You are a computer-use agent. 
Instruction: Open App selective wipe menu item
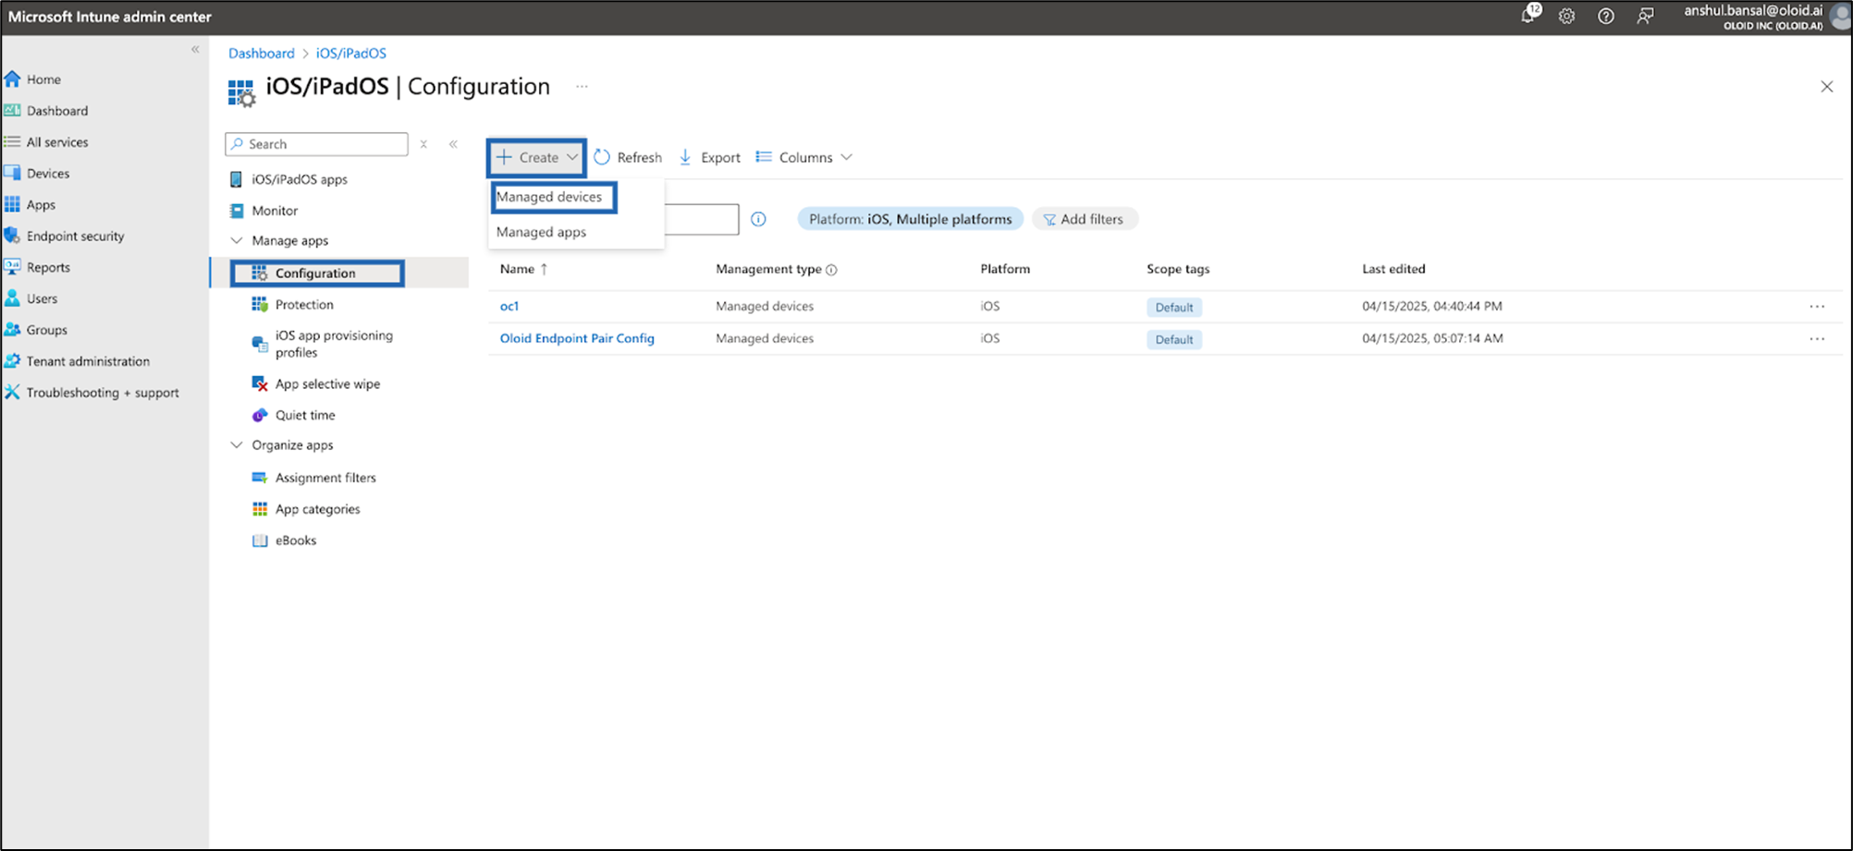click(327, 383)
